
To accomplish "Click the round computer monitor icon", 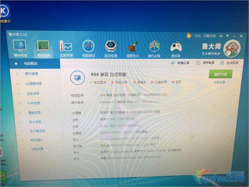I will coord(77,78).
